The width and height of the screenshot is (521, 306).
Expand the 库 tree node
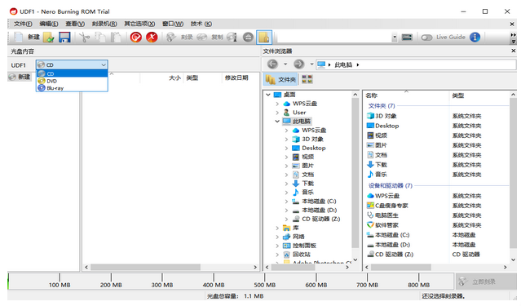pos(277,228)
